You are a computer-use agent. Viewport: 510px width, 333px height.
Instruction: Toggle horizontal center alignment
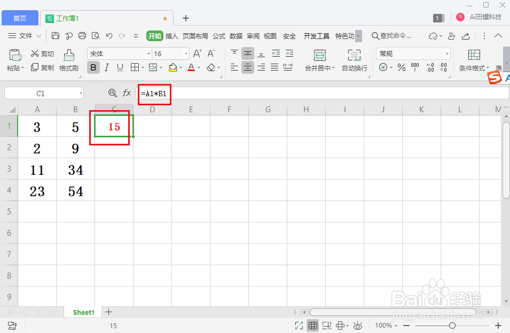(x=248, y=67)
